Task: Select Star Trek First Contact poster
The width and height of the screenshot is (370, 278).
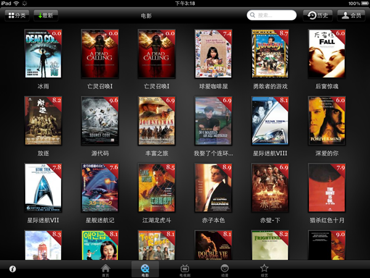Action: pyautogui.click(x=270, y=120)
